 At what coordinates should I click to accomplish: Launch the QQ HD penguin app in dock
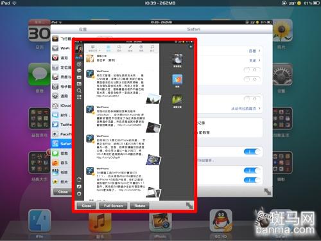tap(221, 221)
